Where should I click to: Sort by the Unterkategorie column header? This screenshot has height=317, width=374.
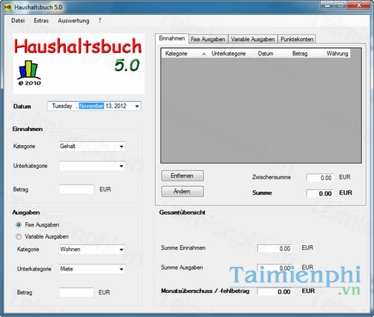(231, 54)
